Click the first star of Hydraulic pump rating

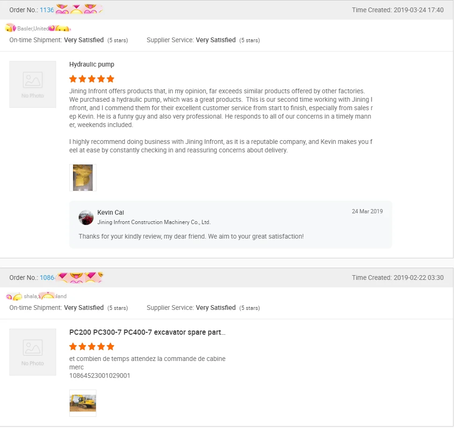click(73, 79)
